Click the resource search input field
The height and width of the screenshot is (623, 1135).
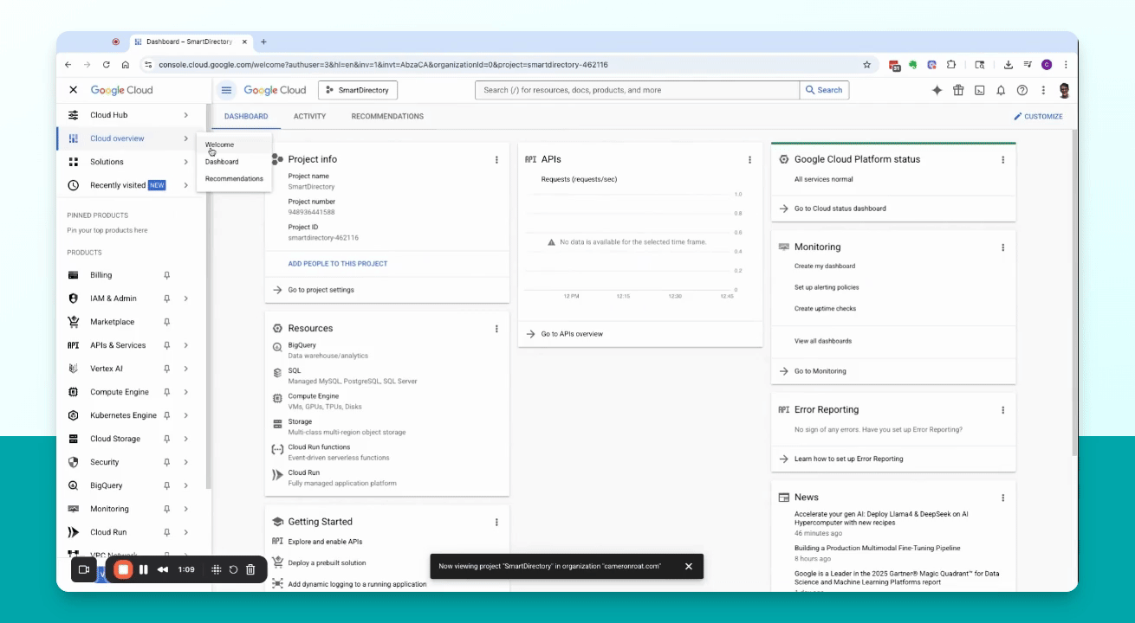(637, 90)
